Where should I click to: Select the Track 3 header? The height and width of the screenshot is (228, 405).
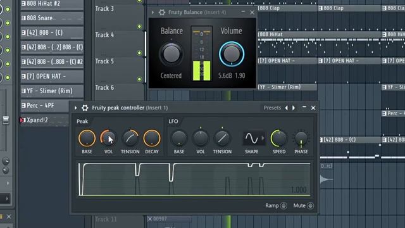click(119, 17)
